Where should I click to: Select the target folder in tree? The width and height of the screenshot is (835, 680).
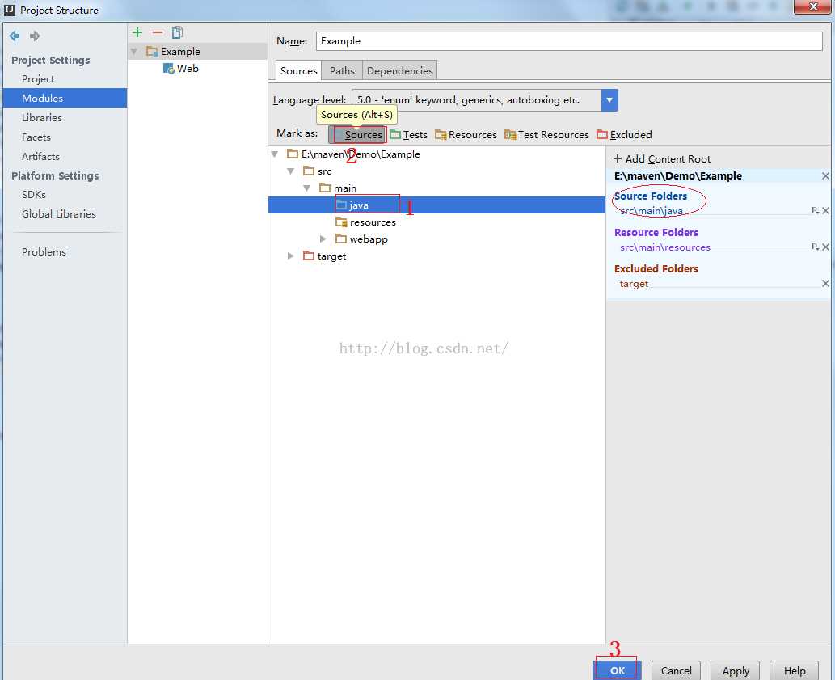click(x=324, y=256)
